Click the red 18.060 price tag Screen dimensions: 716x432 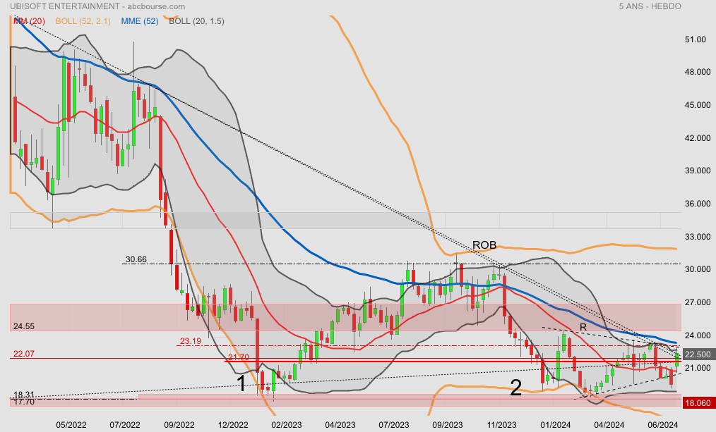coord(698,403)
